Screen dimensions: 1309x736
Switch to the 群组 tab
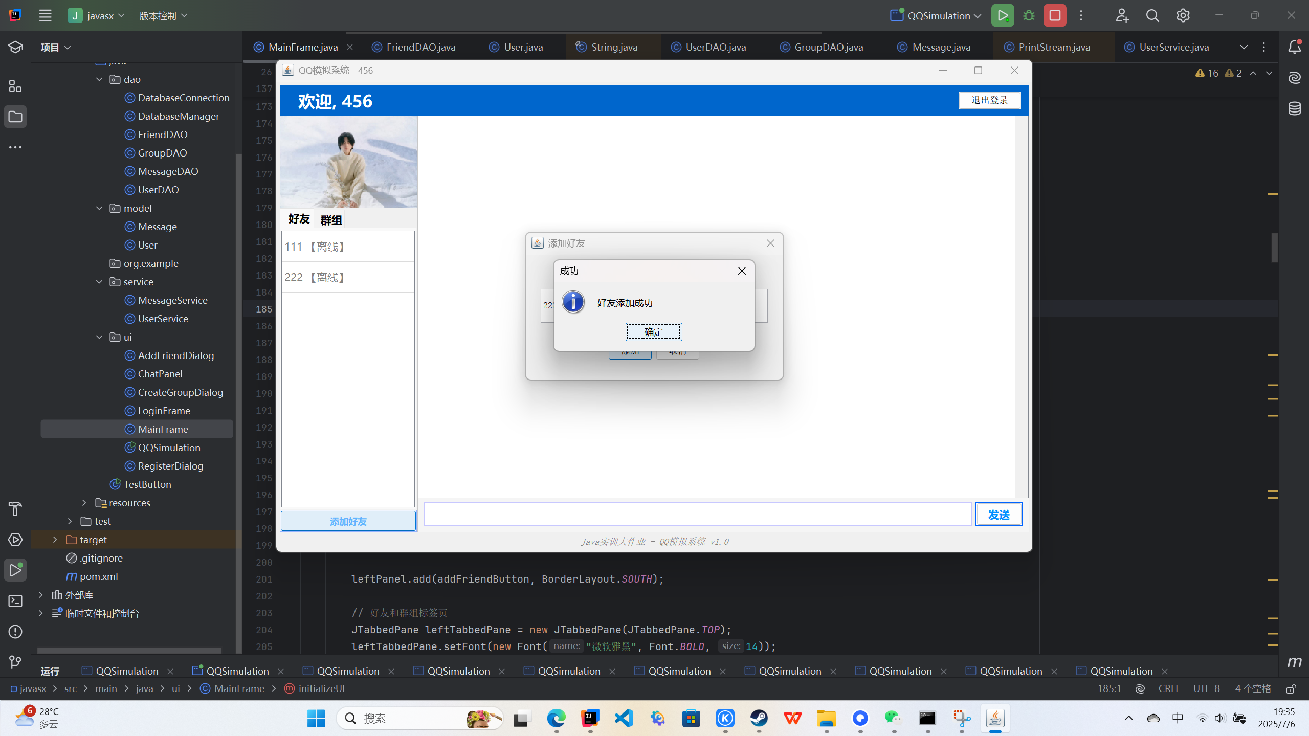331,220
